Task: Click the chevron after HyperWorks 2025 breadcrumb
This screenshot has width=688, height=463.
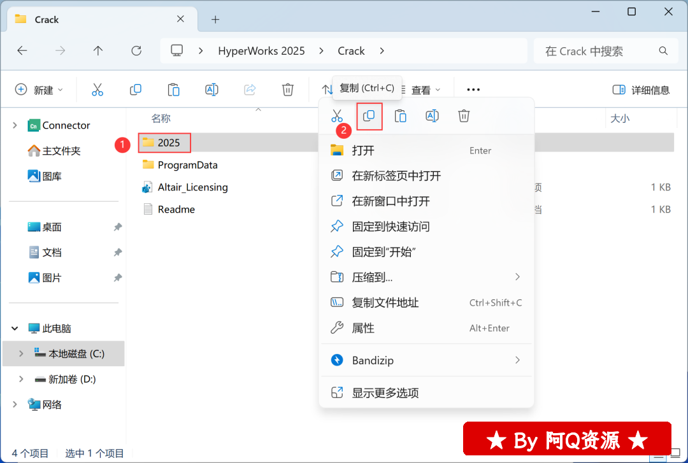Action: (321, 51)
